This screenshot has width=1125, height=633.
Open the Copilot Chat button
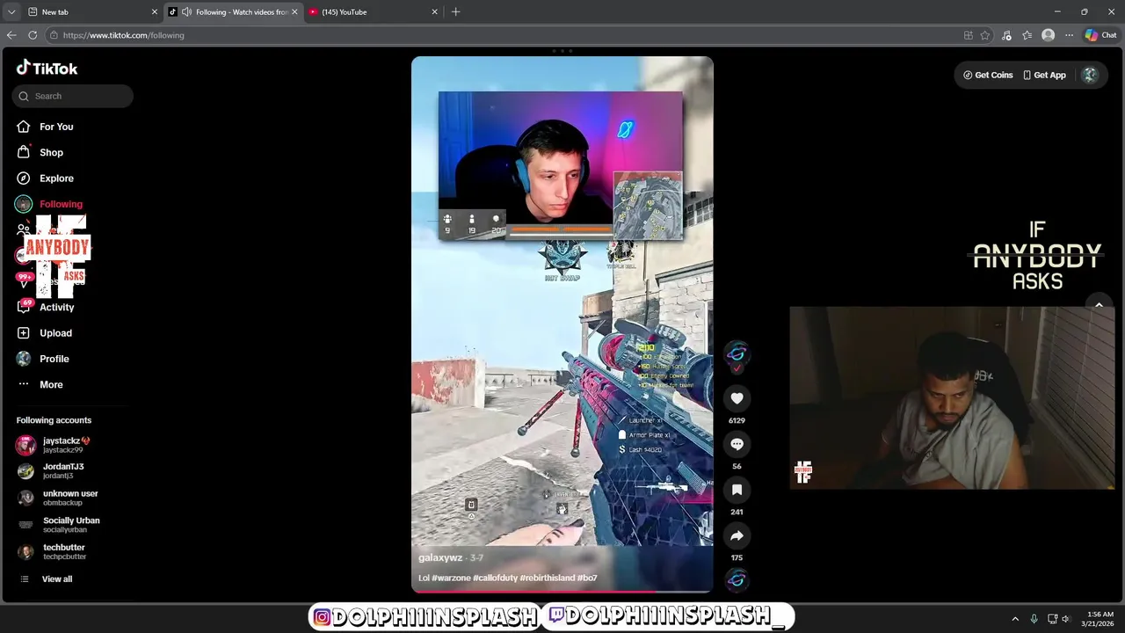click(x=1100, y=35)
